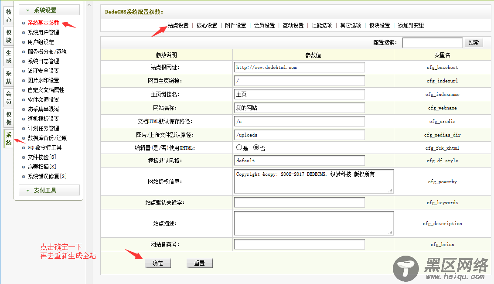Switch to 会员 vertical tab
494x284 pixels.
[9, 98]
